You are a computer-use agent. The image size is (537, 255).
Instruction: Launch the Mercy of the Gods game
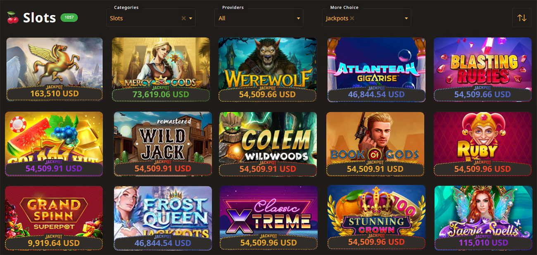[161, 70]
